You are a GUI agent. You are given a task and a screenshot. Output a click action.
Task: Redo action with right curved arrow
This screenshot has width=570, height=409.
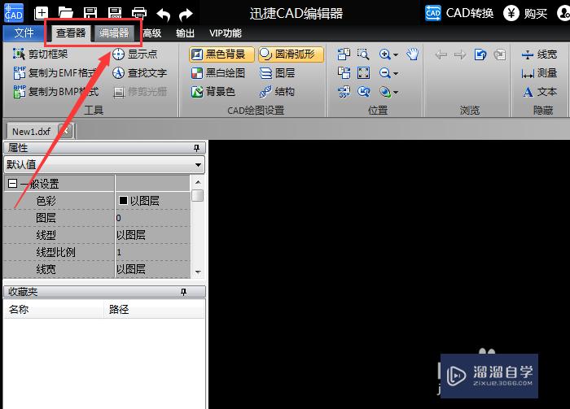coord(186,15)
